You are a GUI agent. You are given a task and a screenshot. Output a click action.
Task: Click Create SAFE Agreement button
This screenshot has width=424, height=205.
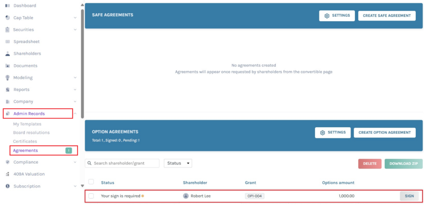click(x=387, y=16)
